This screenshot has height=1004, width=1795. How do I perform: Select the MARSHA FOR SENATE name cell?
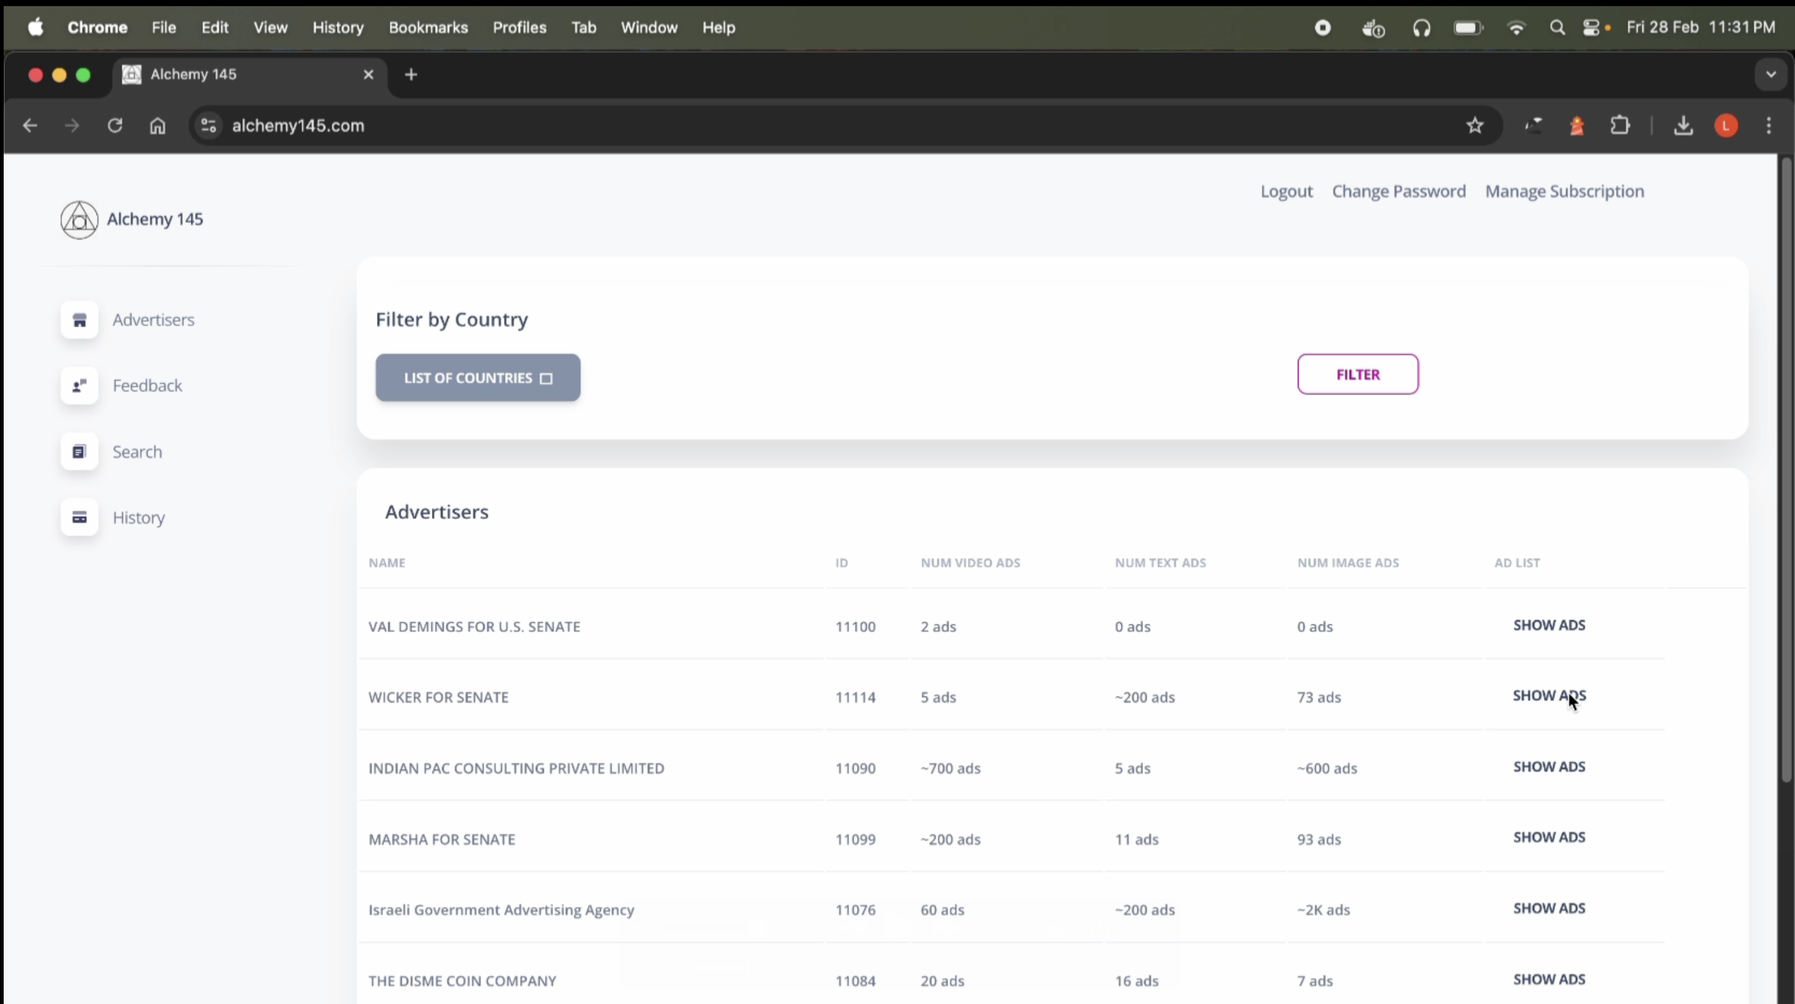point(442,840)
